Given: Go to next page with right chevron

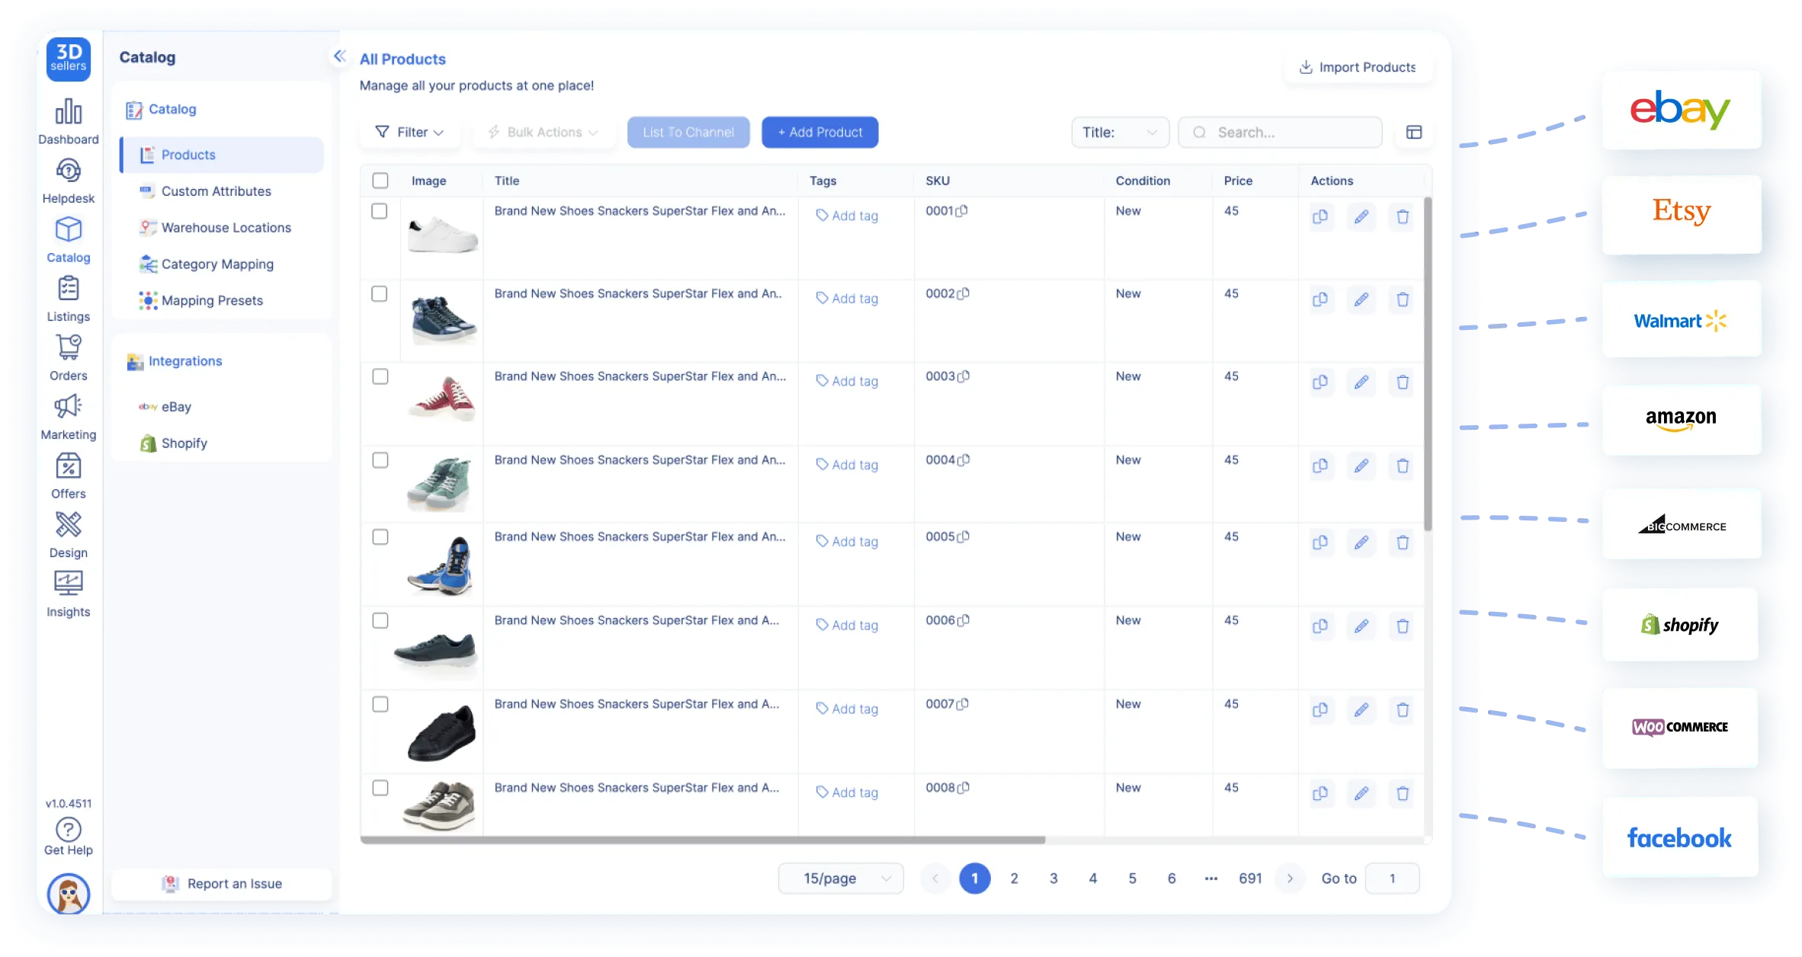Looking at the screenshot, I should tap(1290, 879).
